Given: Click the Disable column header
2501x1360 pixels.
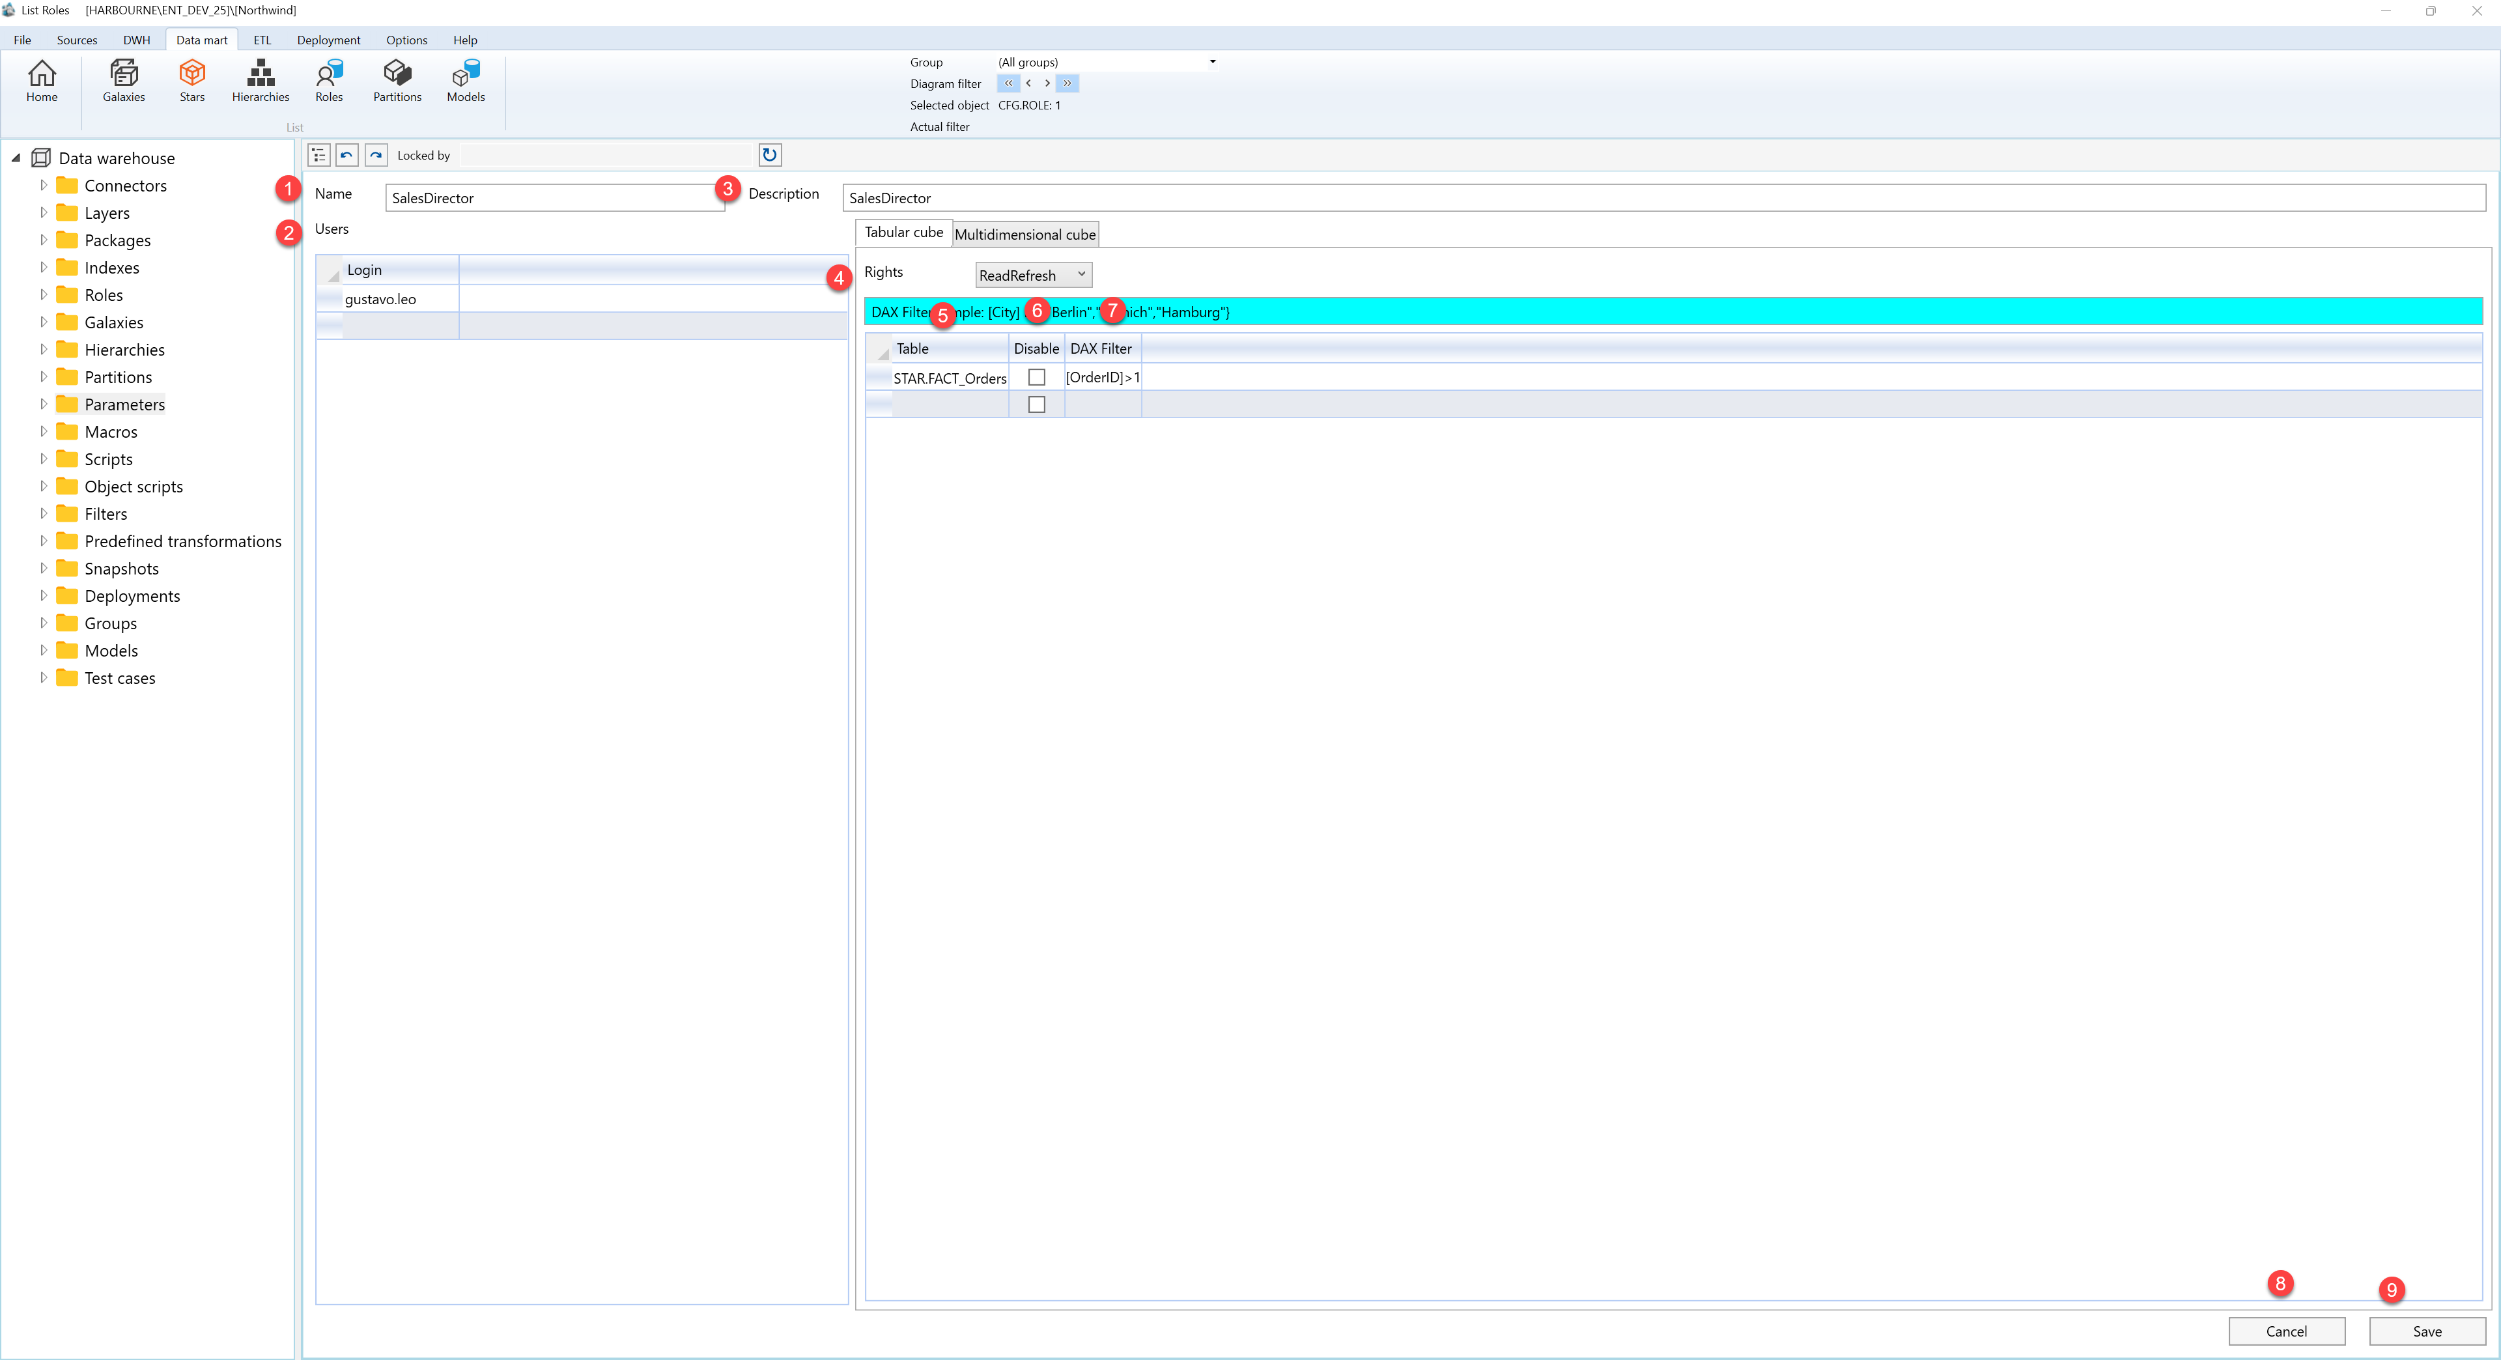Looking at the screenshot, I should 1036,348.
